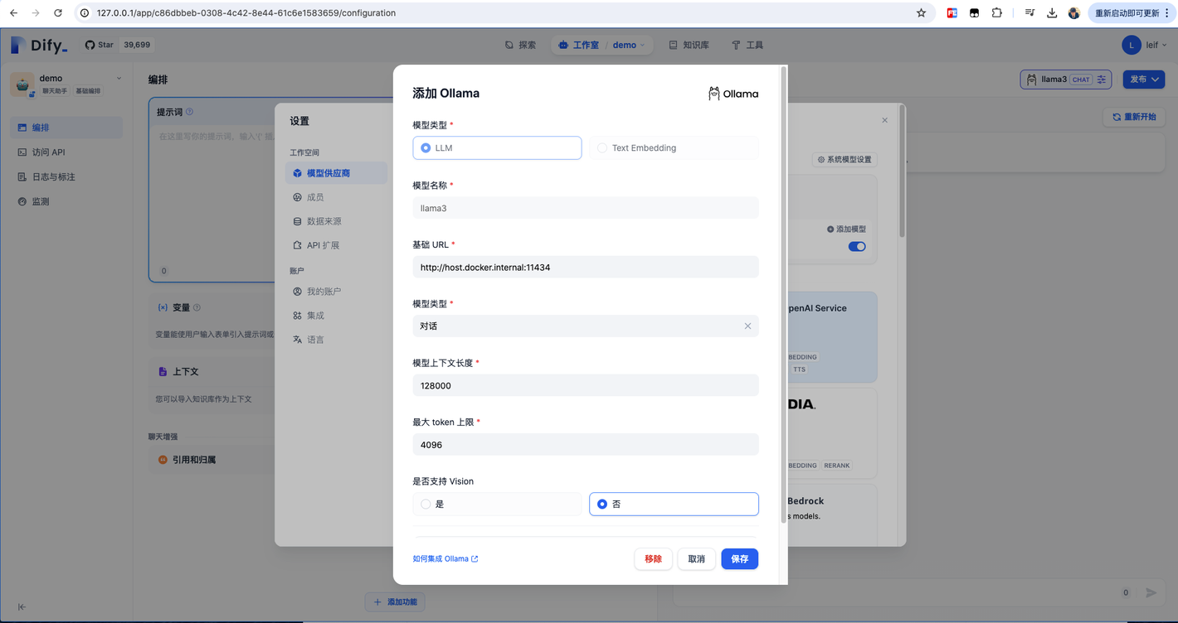Select the Text Embedding model type
The width and height of the screenshot is (1178, 623).
674,147
